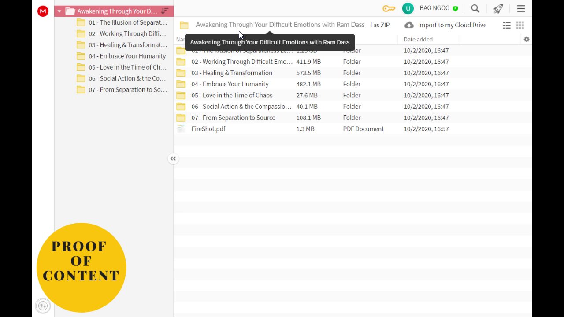The height and width of the screenshot is (317, 564).
Task: Click the Download as ZIP button
Action: (x=380, y=25)
